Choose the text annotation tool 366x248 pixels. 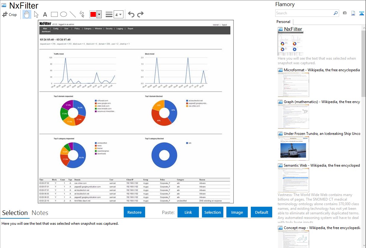[x=45, y=14]
